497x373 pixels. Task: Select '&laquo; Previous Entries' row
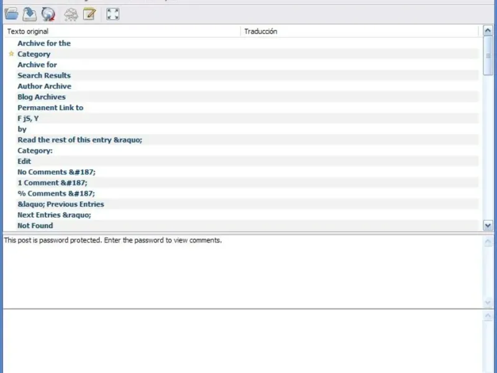pyautogui.click(x=241, y=205)
